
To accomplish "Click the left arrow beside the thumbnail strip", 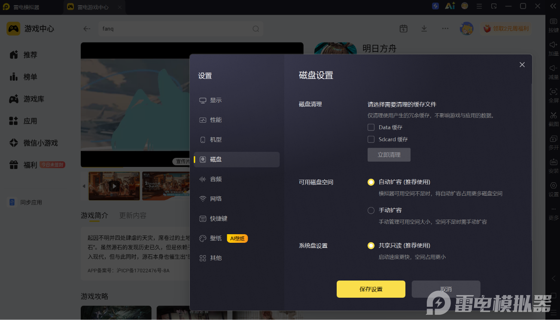I will pos(84,186).
